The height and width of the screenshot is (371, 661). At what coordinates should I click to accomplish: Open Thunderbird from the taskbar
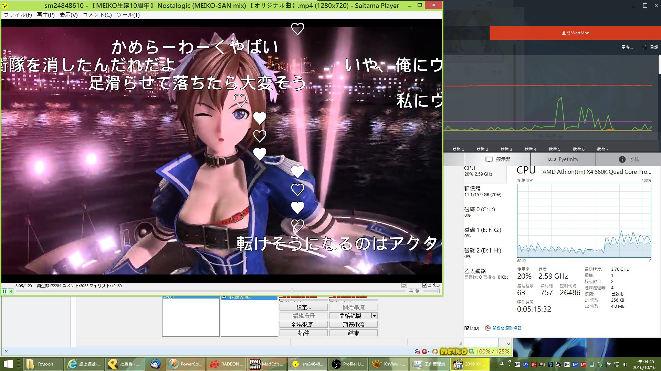[155, 364]
